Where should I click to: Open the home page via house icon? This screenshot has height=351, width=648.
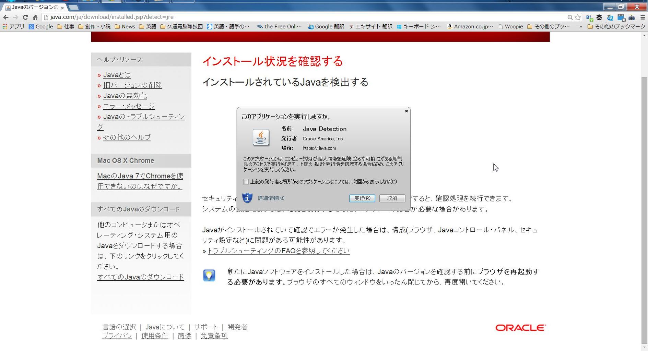[x=35, y=17]
